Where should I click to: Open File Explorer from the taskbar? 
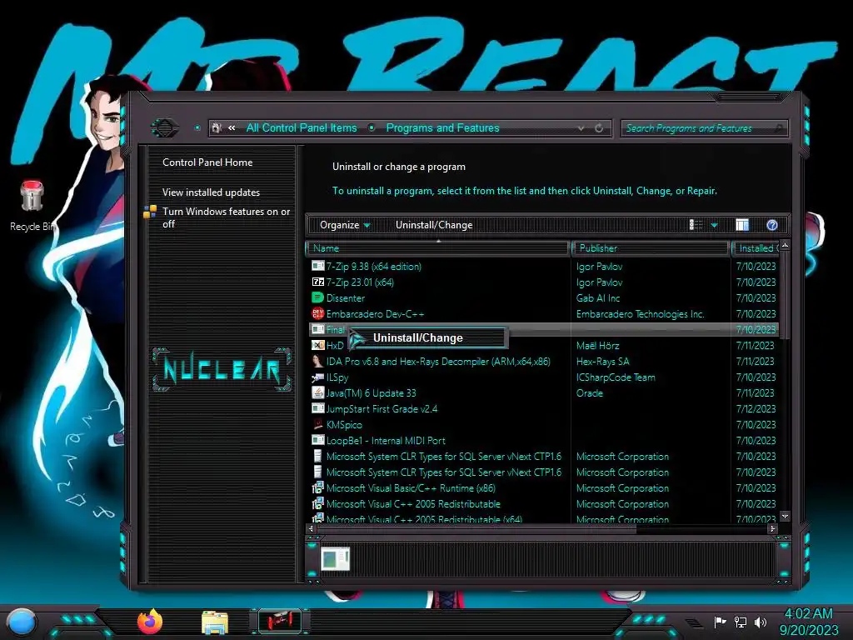214,622
